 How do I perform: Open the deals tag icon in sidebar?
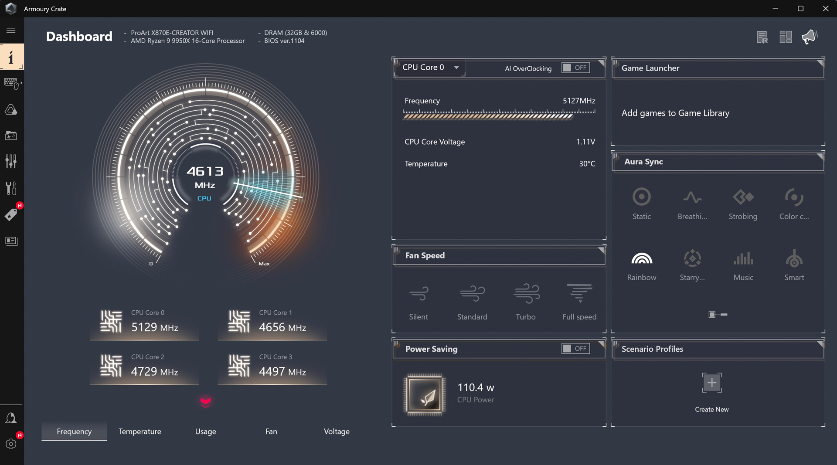point(11,214)
